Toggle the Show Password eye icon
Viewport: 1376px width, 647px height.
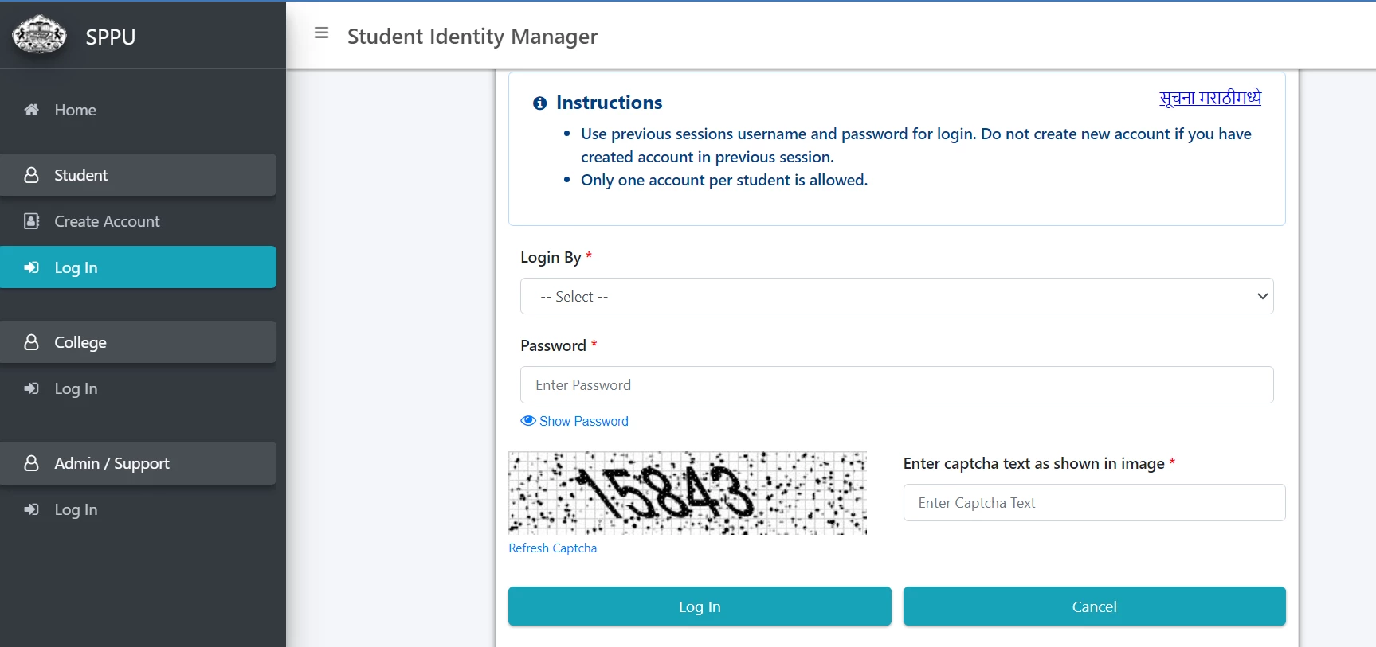(x=527, y=421)
